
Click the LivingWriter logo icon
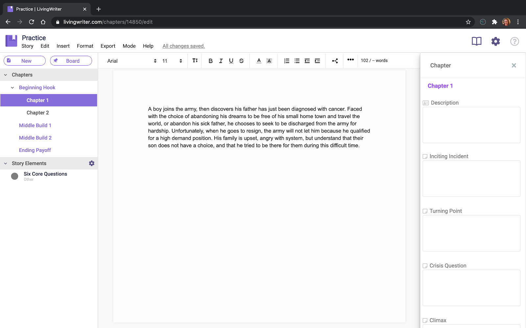11,41
